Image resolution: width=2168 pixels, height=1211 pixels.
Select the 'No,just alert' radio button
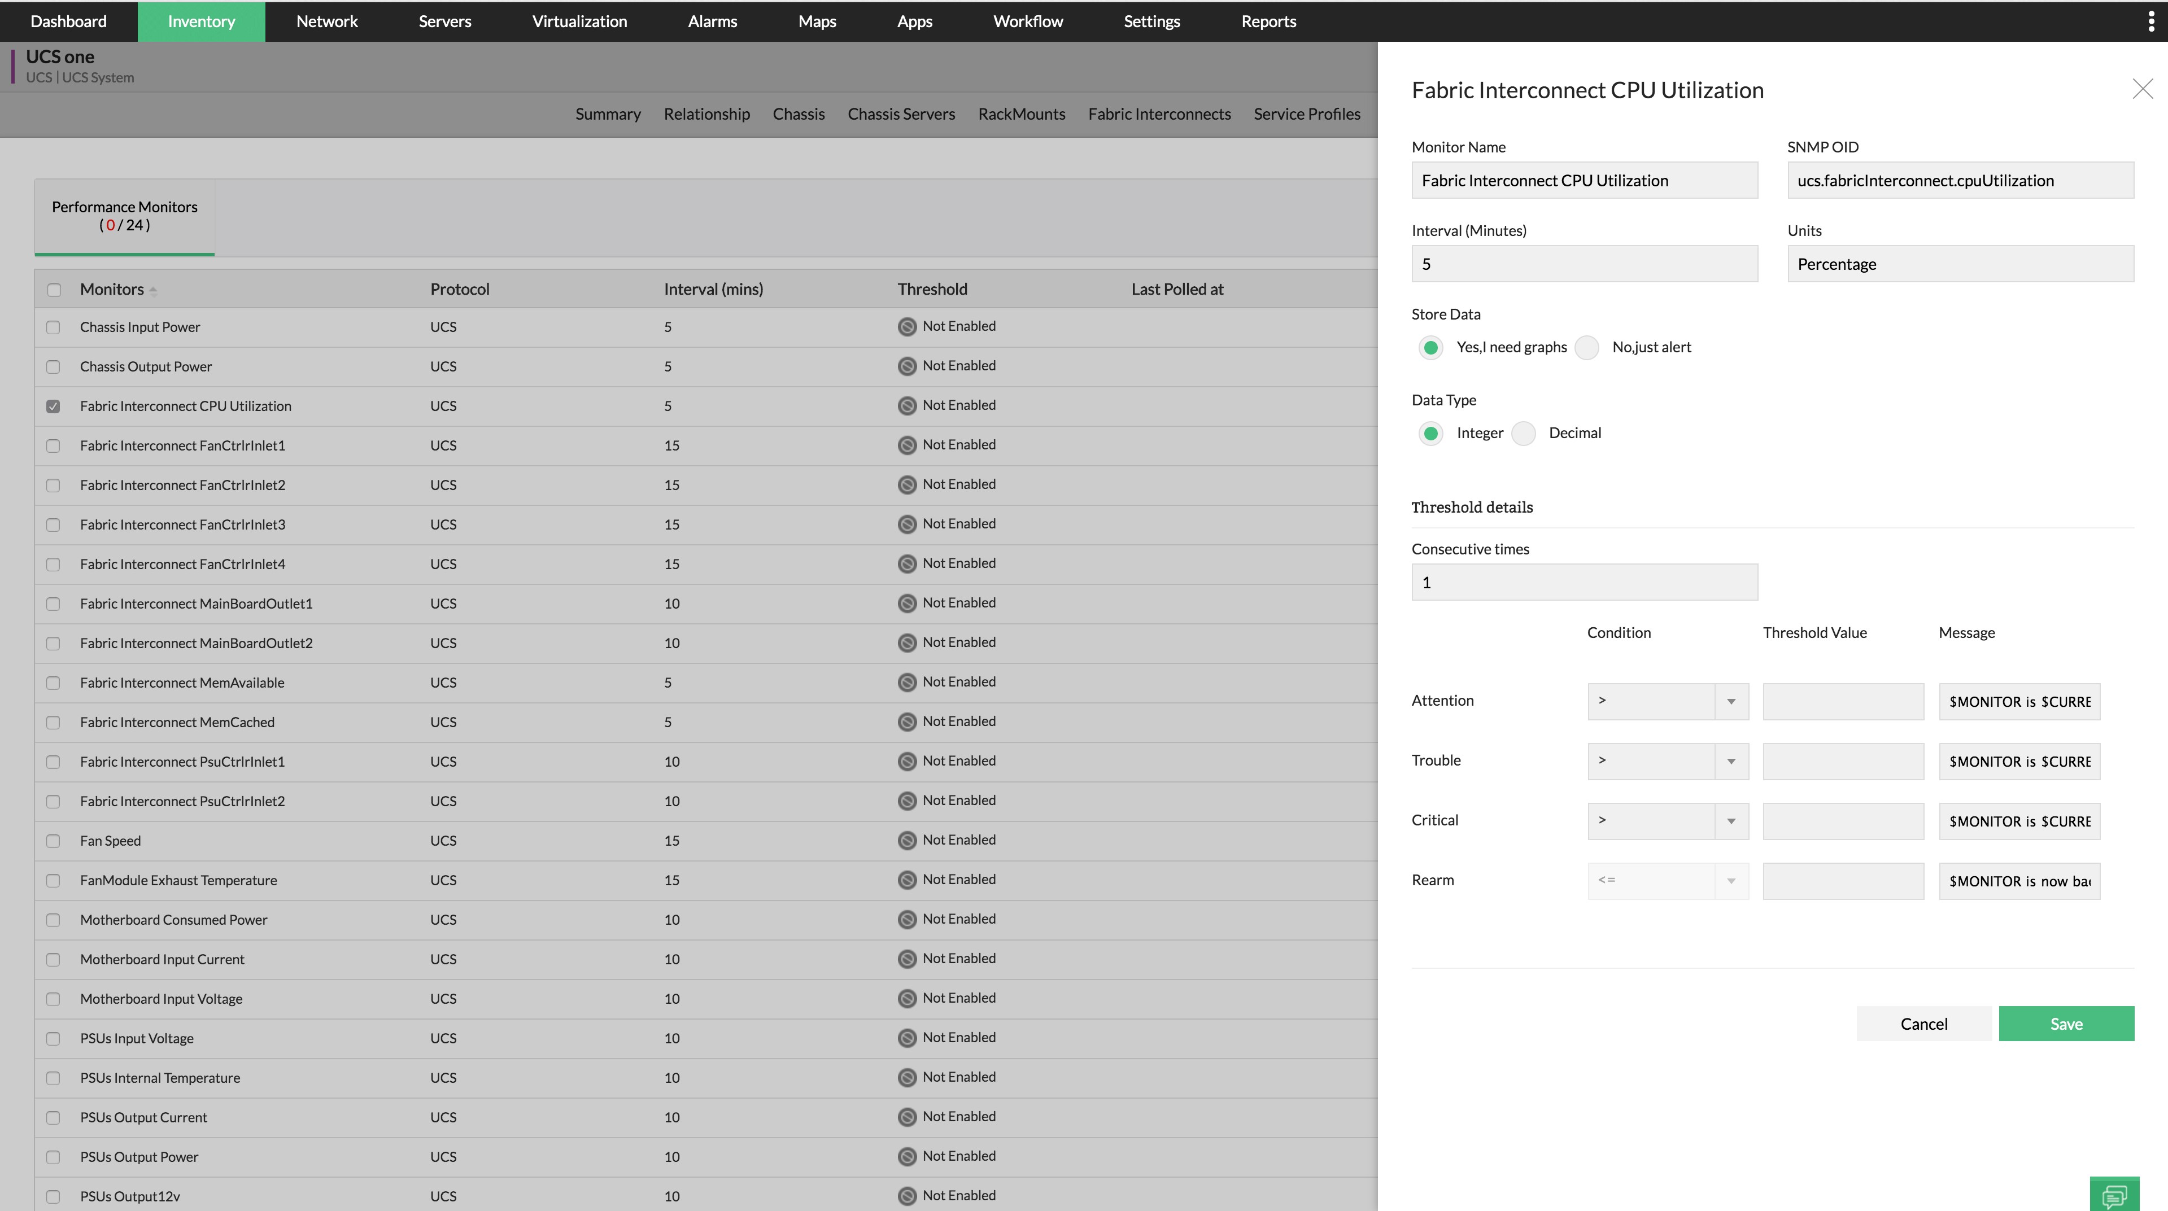tap(1586, 348)
